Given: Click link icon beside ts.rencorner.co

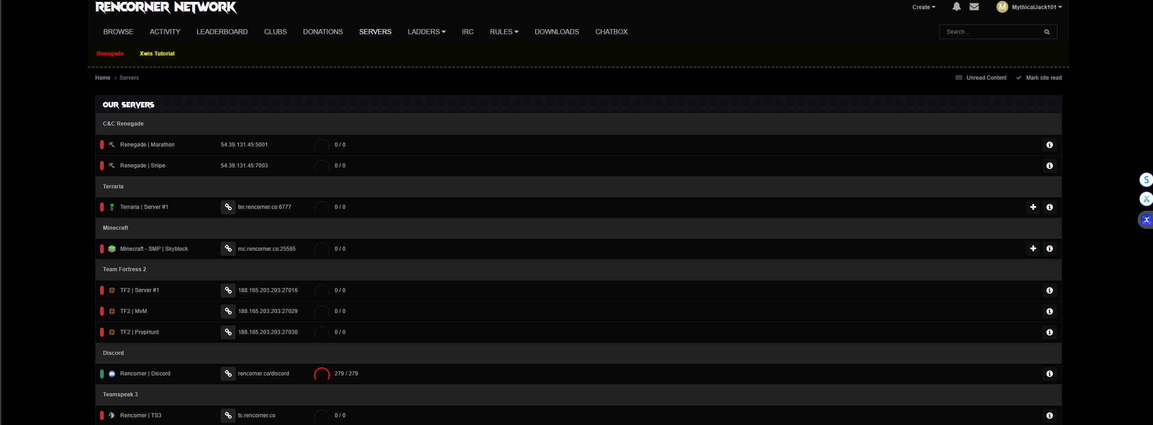Looking at the screenshot, I should point(228,415).
